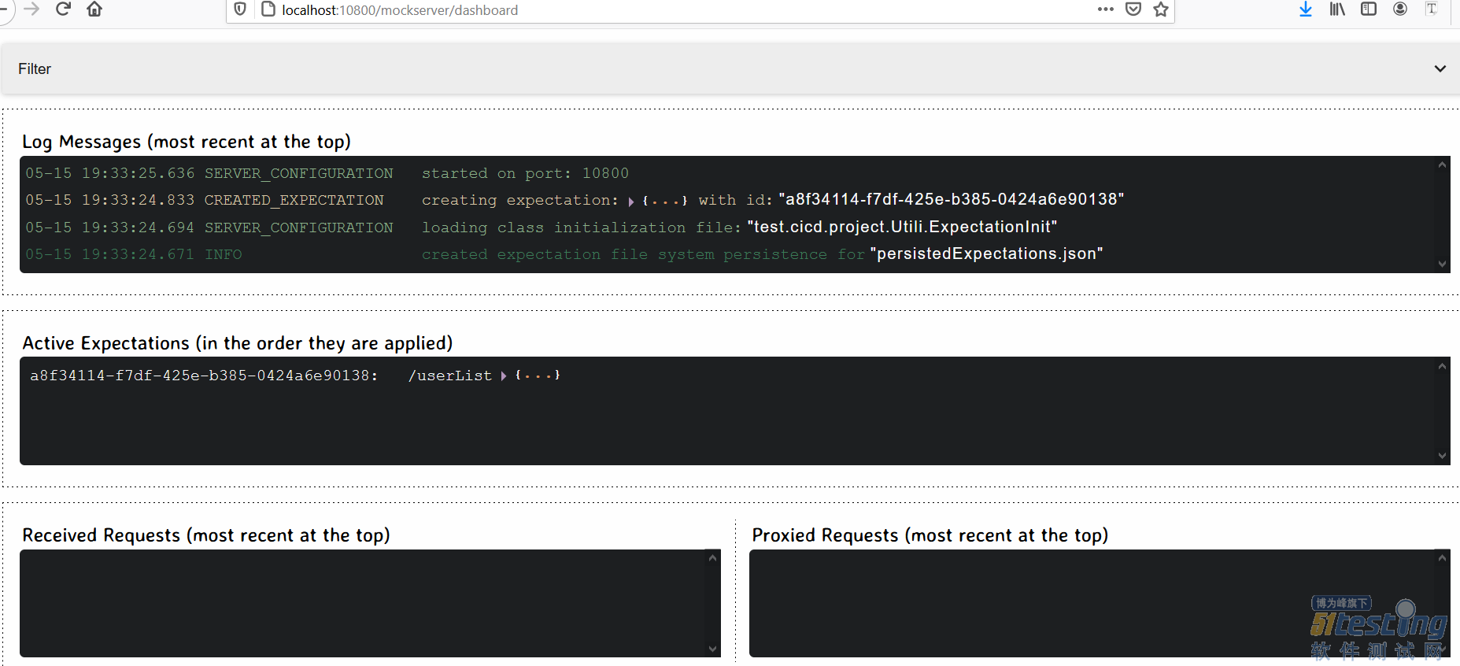This screenshot has height=666, width=1460.
Task: Open the Library bookshelf icon
Action: pos(1337,9)
